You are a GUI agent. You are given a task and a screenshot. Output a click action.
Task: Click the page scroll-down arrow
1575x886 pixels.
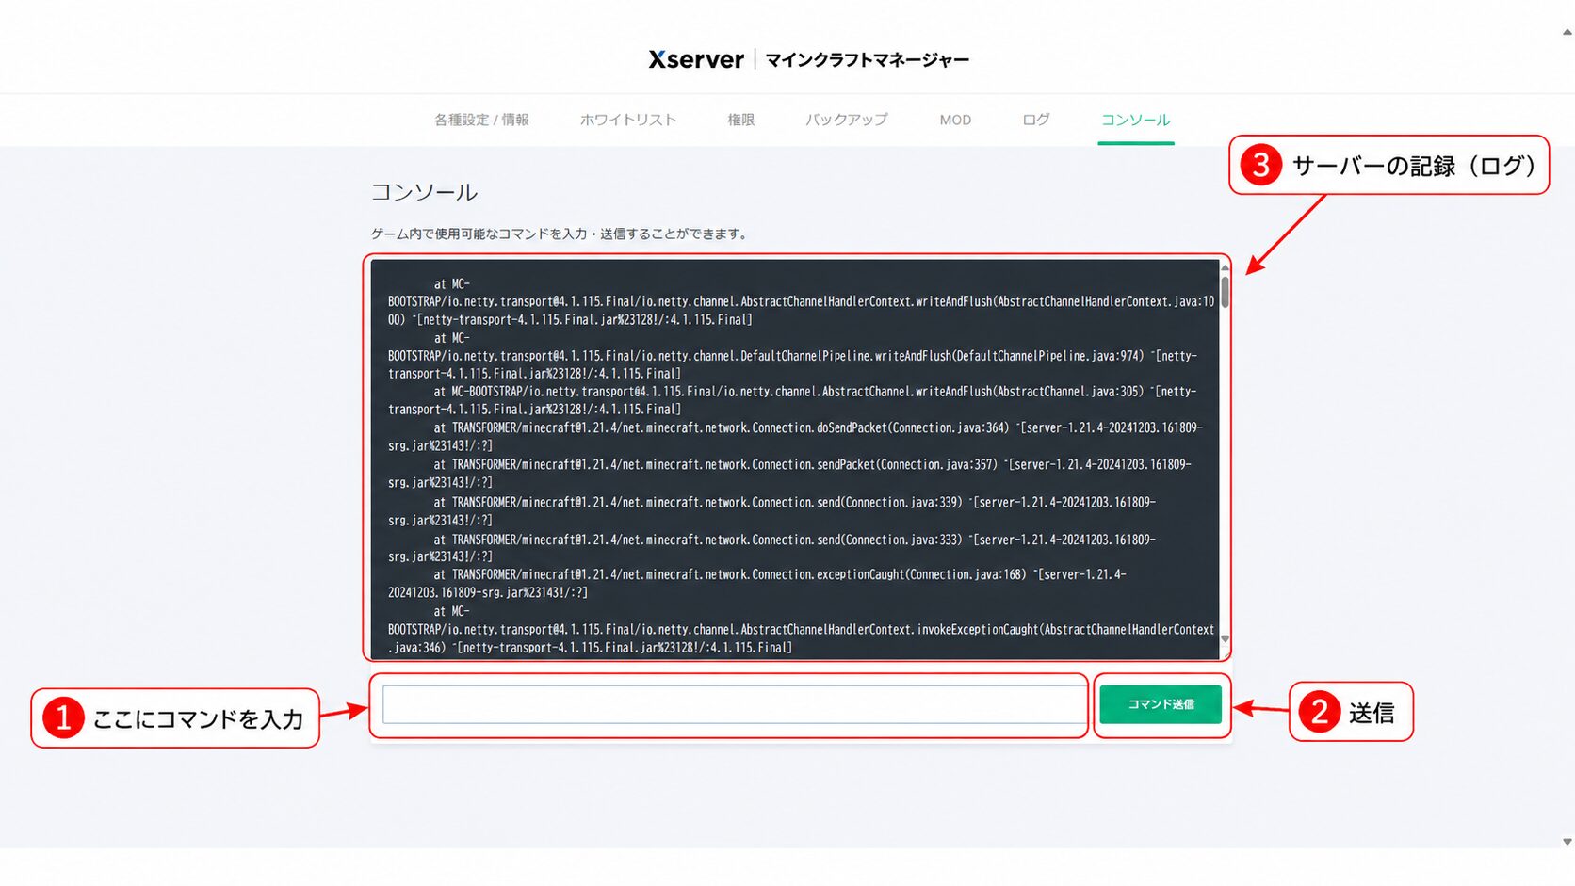1567,842
